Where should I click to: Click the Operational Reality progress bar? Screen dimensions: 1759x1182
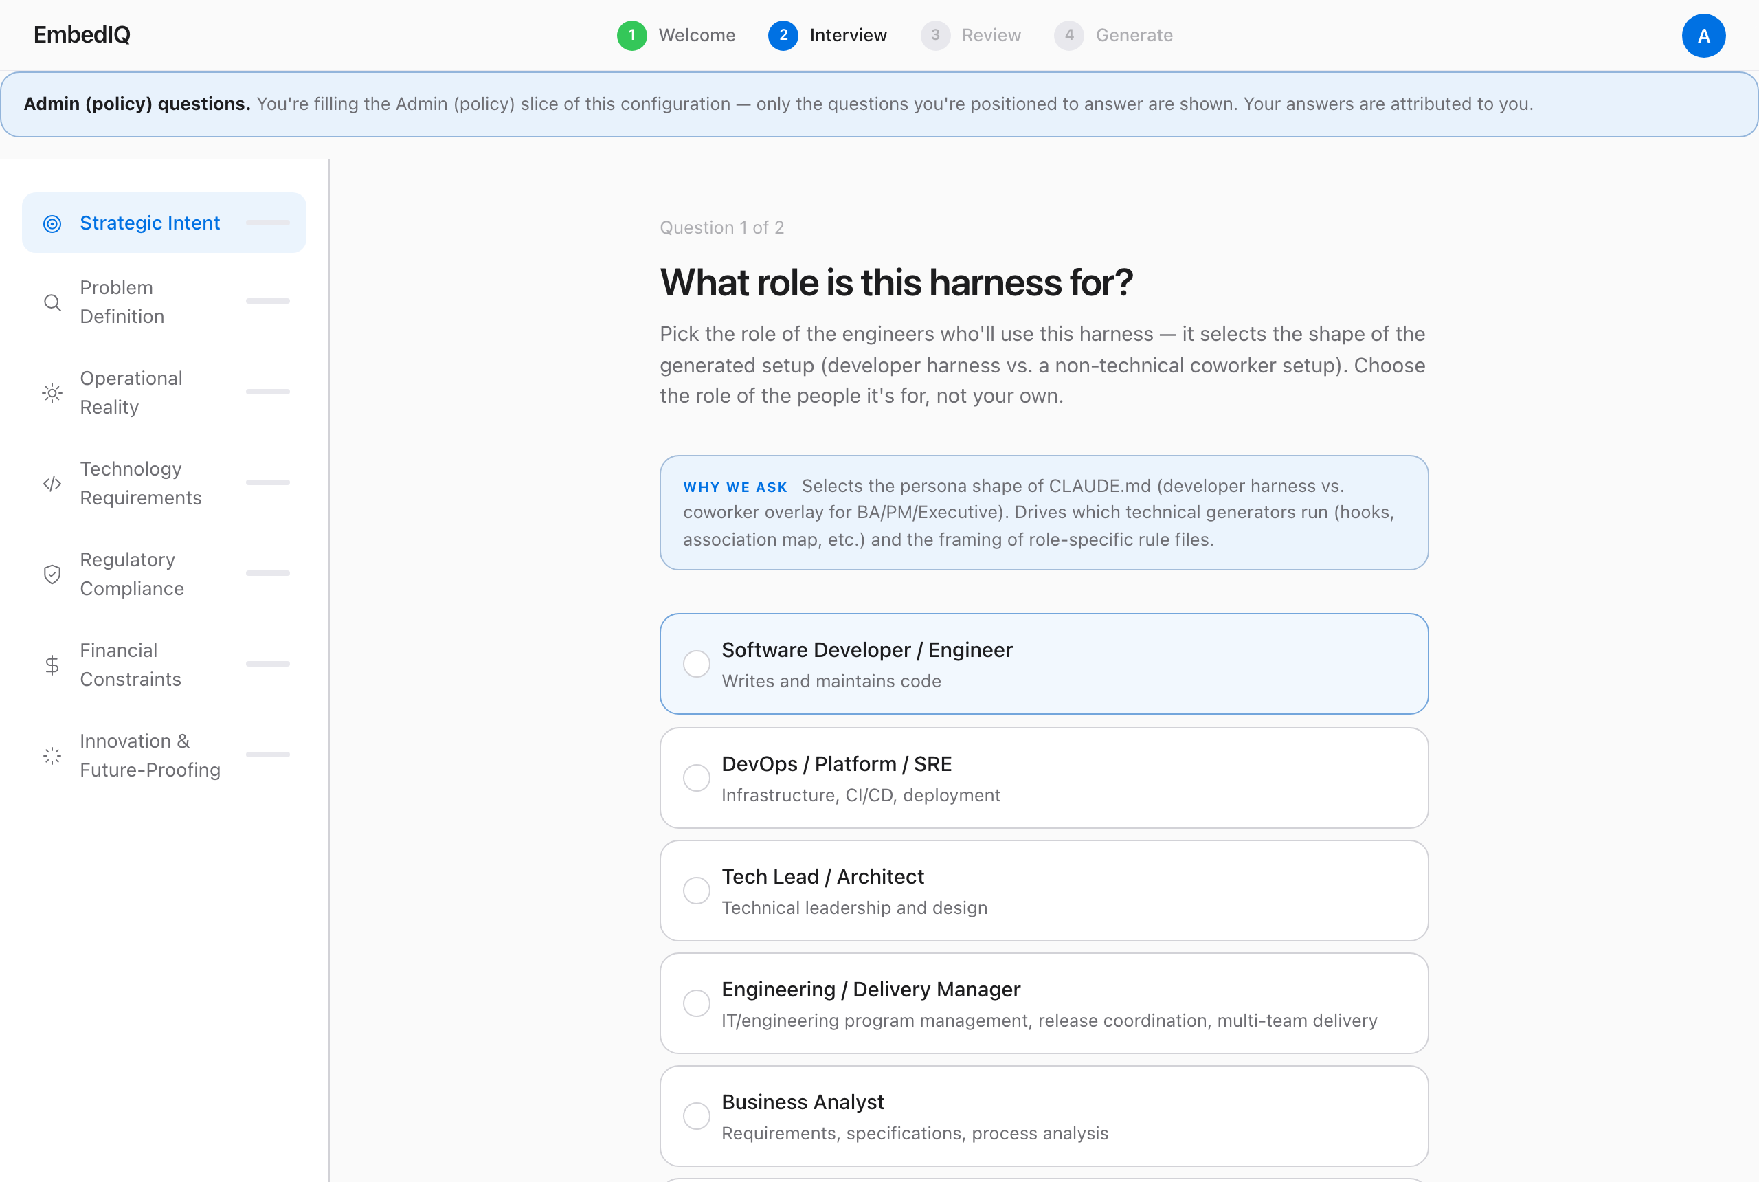point(267,391)
